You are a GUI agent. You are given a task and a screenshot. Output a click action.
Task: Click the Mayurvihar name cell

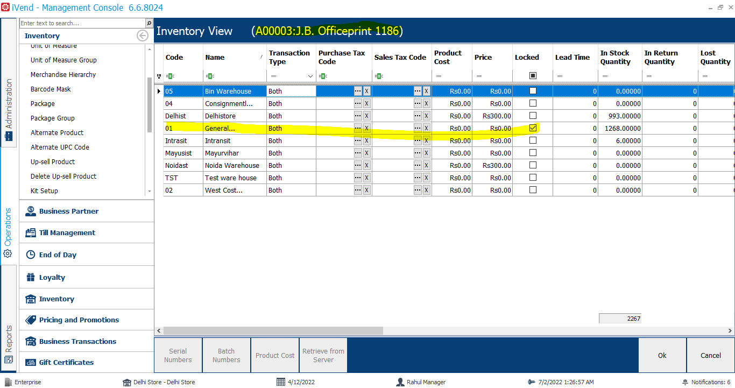[x=235, y=153]
